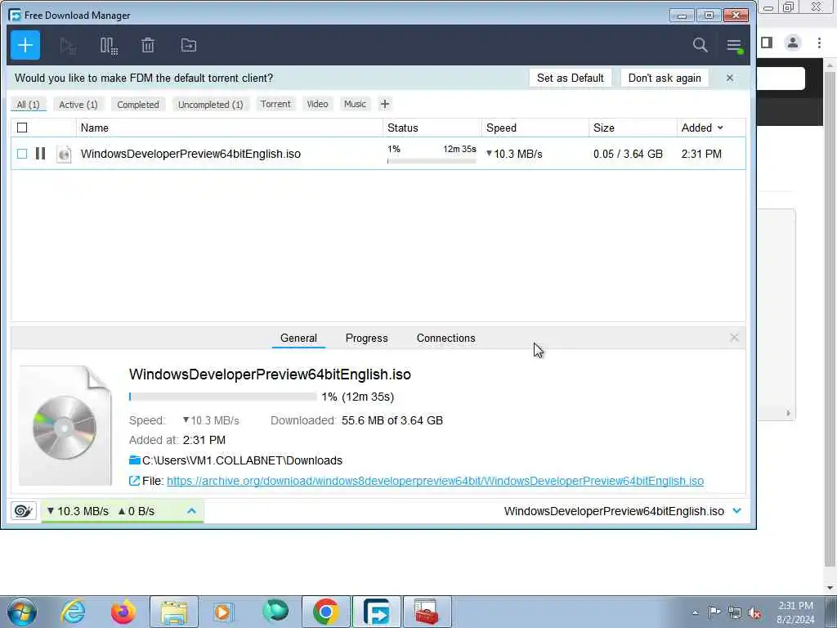Show the All (1) downloads filter
This screenshot has height=628, width=837.
[x=29, y=105]
